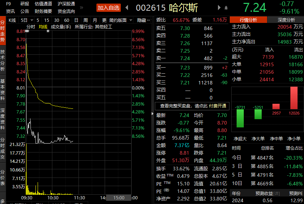This screenshot has height=204, width=304.
Task: Click the 加入自选 button
Action: coord(109,8)
